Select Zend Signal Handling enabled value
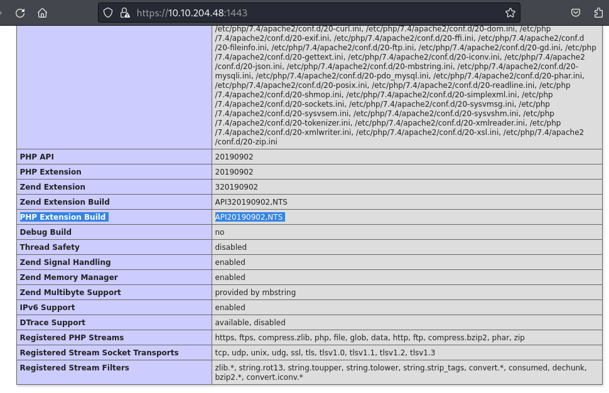 [230, 262]
